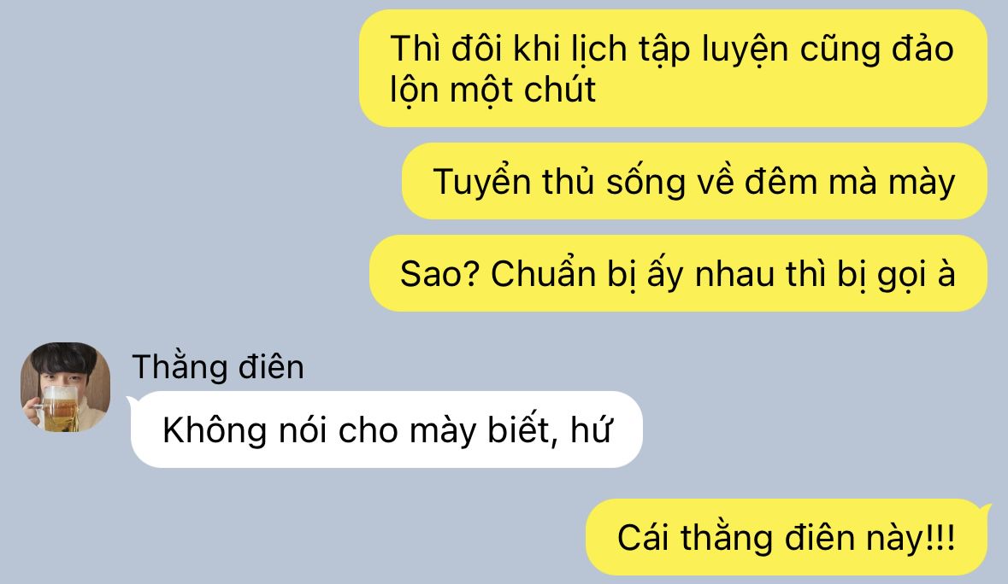Select the "Tuyển thủ sống về đêm" bubble

click(694, 181)
